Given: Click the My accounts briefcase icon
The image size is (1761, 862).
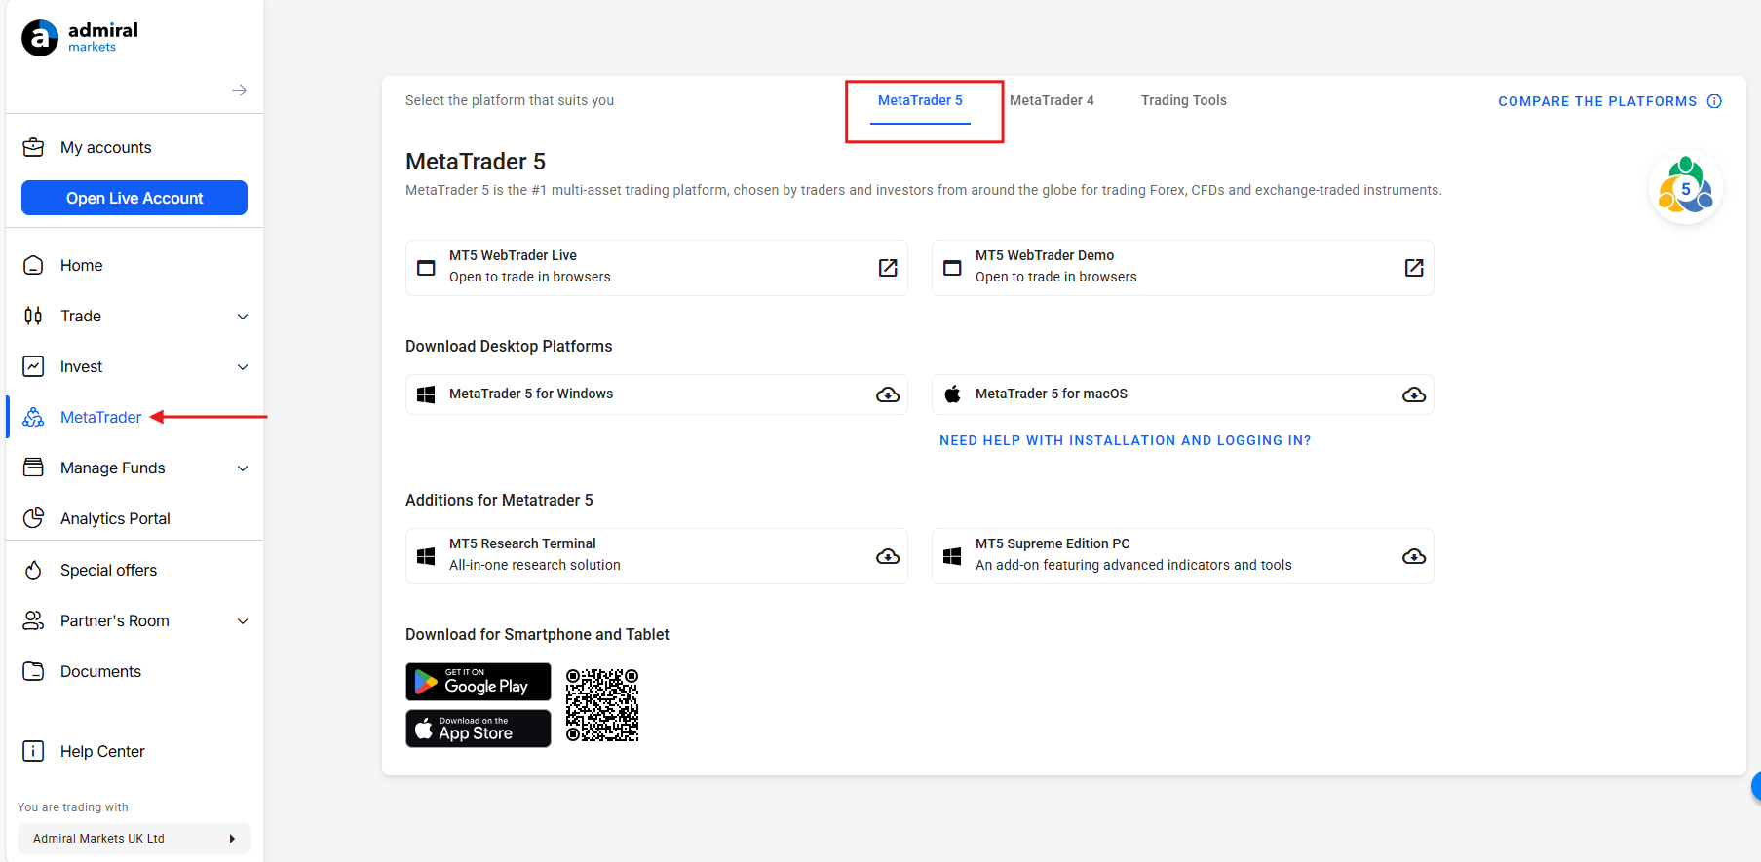Looking at the screenshot, I should coord(33,147).
